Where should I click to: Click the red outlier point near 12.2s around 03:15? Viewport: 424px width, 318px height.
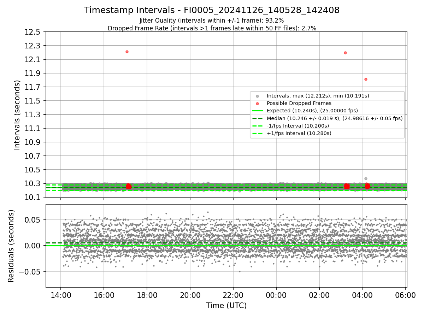(x=345, y=53)
